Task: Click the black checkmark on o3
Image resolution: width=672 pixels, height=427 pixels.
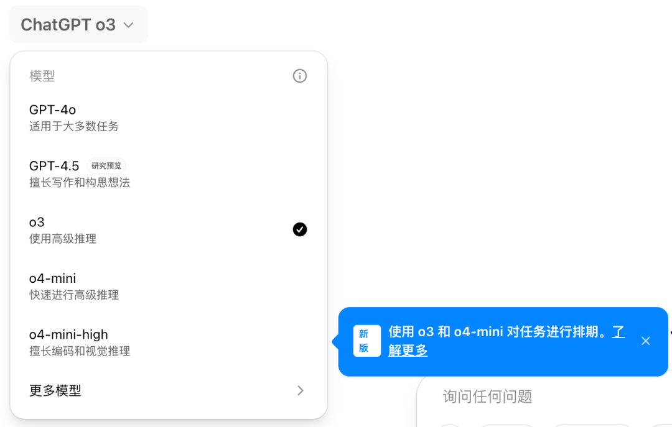Action: tap(299, 229)
